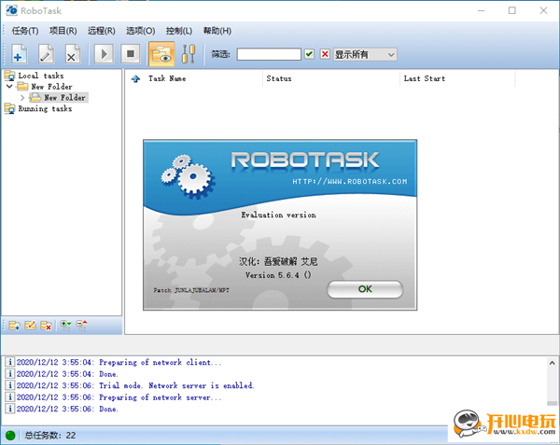Image resolution: width=560 pixels, height=445 pixels.
Task: Apply the filter with the green checkmark
Action: (x=309, y=54)
